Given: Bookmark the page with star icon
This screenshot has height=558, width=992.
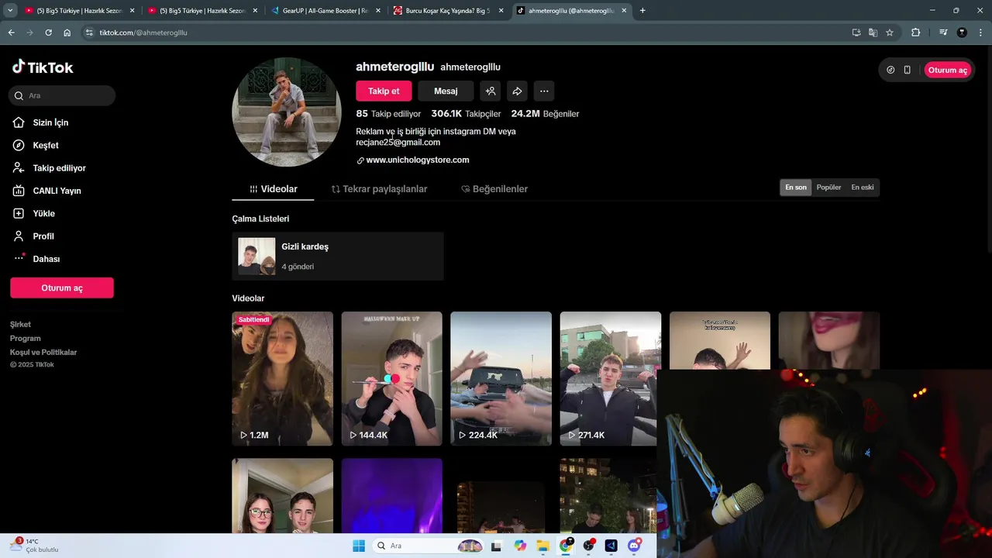Looking at the screenshot, I should click(x=890, y=33).
